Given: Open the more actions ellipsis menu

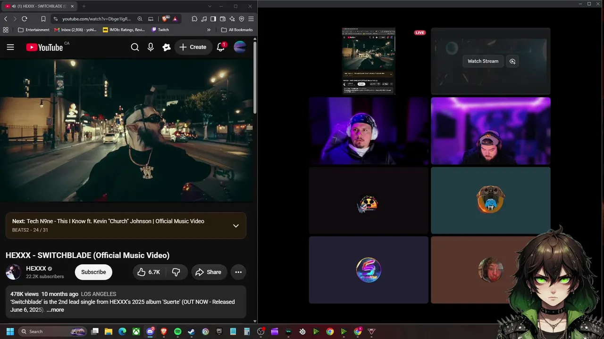Looking at the screenshot, I should pos(238,272).
